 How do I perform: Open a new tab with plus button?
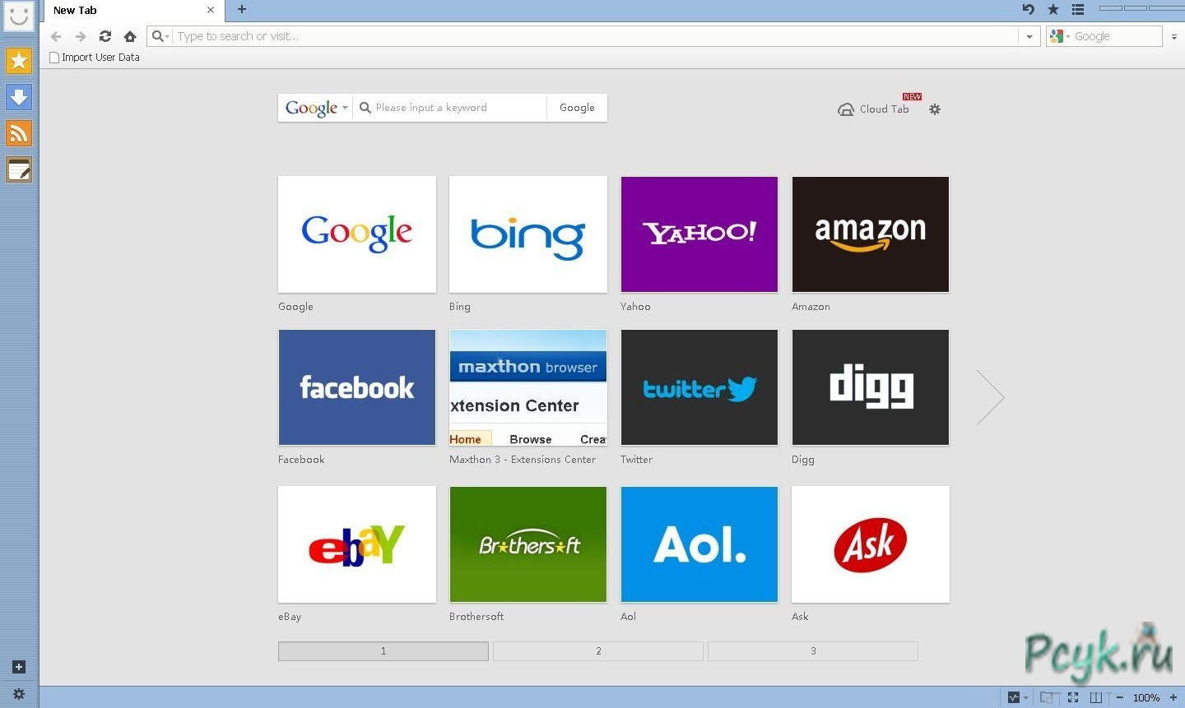241,10
